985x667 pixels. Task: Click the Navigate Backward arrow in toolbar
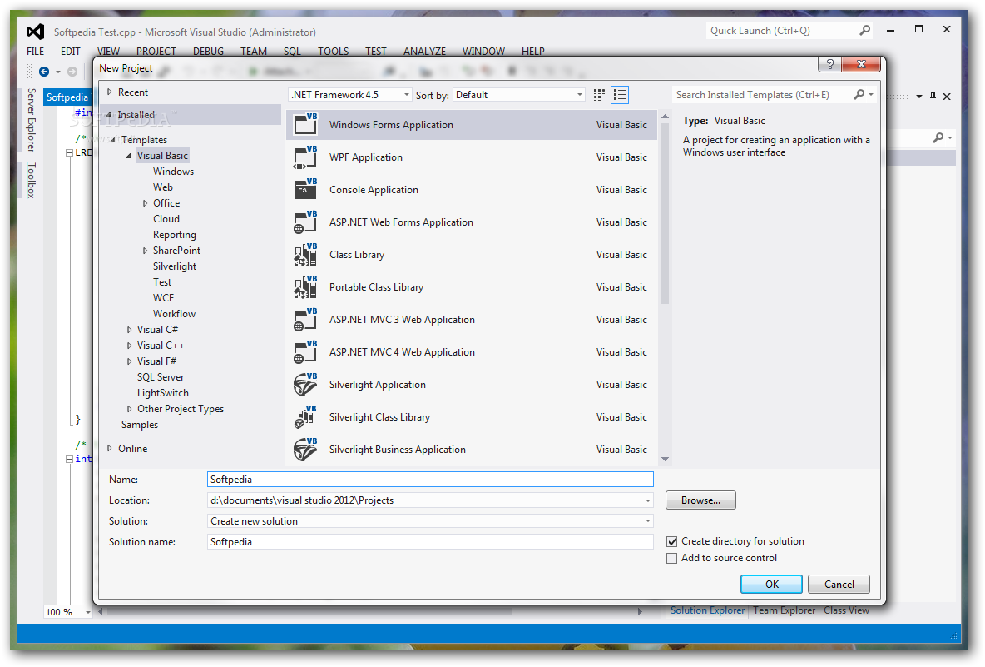pos(44,72)
